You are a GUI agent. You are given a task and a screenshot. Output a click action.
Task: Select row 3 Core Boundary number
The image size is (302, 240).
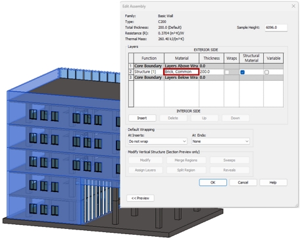coord(131,78)
